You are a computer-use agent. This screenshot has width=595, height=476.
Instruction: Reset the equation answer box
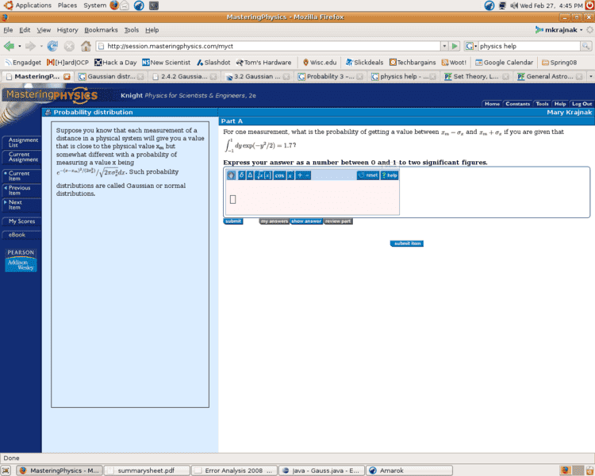[x=367, y=175]
